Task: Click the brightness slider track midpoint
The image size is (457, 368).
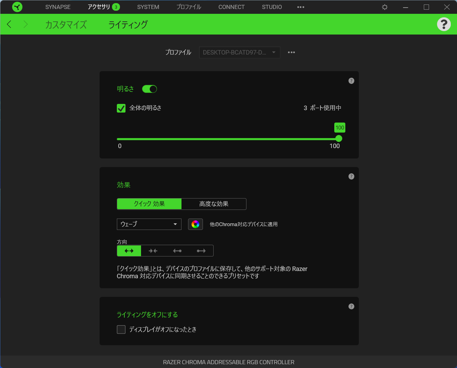Action: [228, 139]
